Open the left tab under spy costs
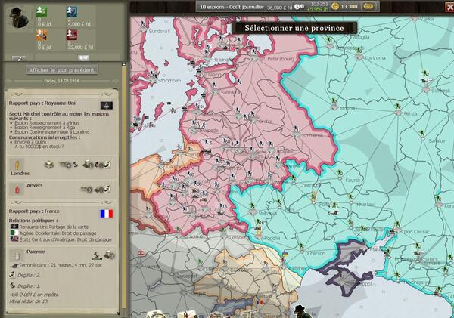The image size is (454, 318). [19, 58]
